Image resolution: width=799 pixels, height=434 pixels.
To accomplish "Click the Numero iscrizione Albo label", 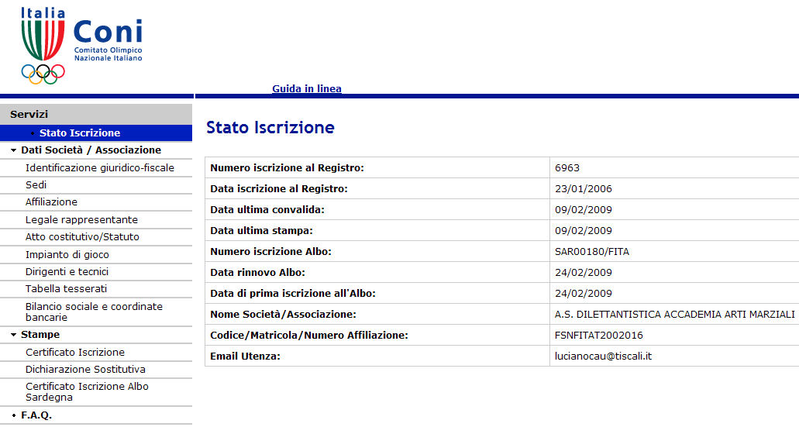I will [270, 252].
